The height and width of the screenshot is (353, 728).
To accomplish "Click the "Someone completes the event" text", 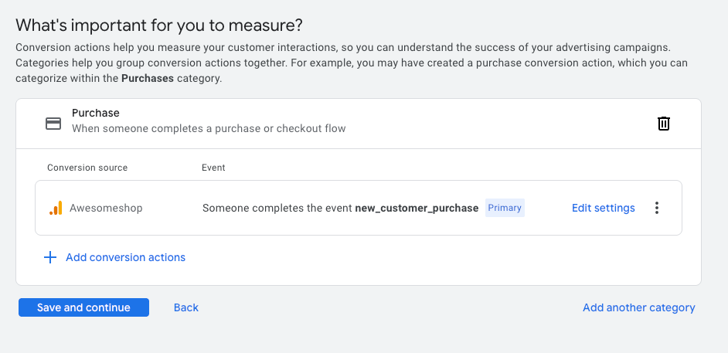I will tap(277, 208).
